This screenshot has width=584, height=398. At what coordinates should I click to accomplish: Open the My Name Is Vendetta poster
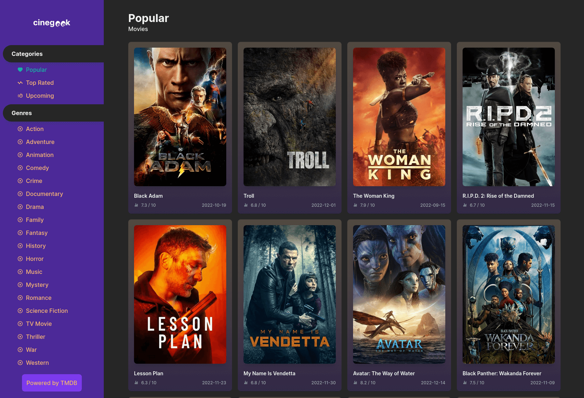[290, 294]
